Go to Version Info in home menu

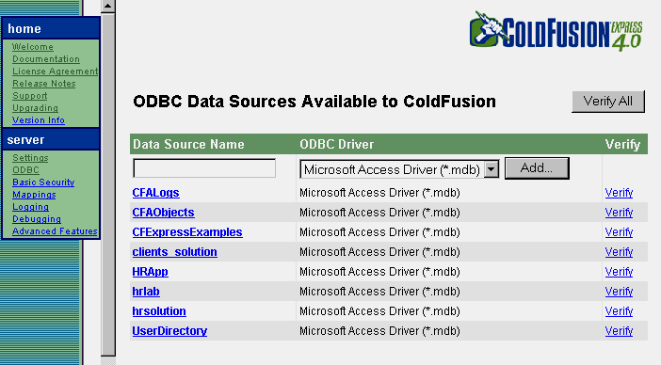pyautogui.click(x=39, y=120)
